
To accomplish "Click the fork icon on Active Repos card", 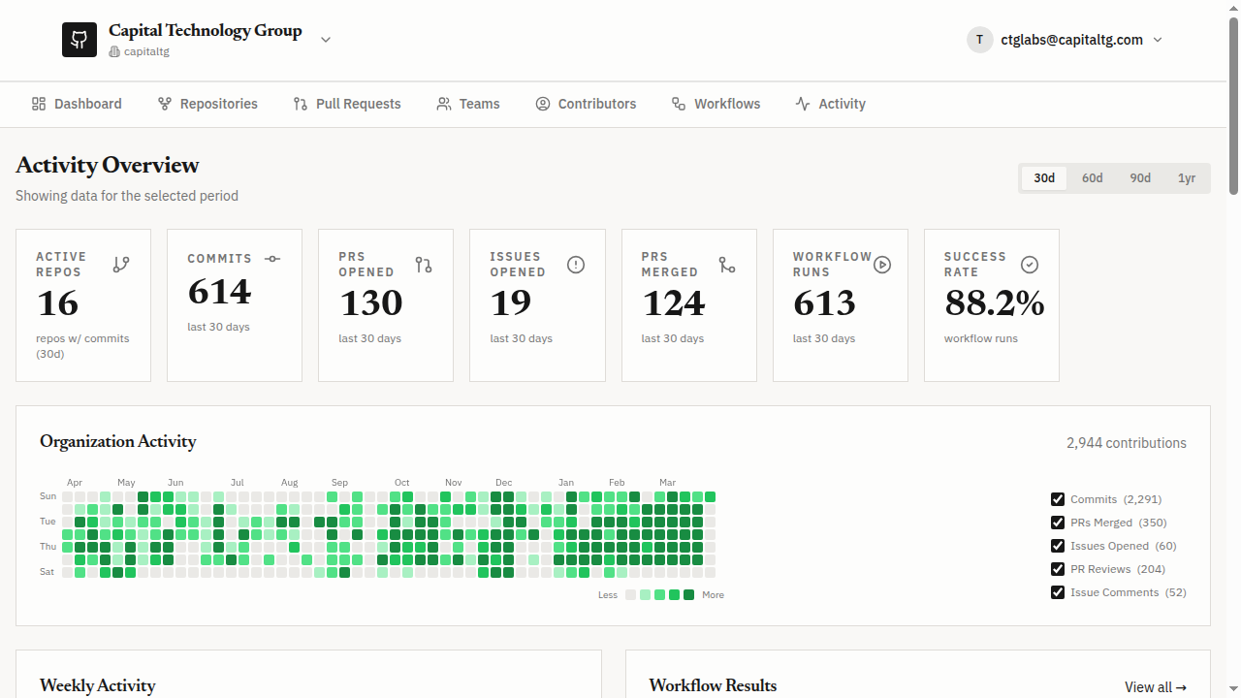I will pos(121,264).
